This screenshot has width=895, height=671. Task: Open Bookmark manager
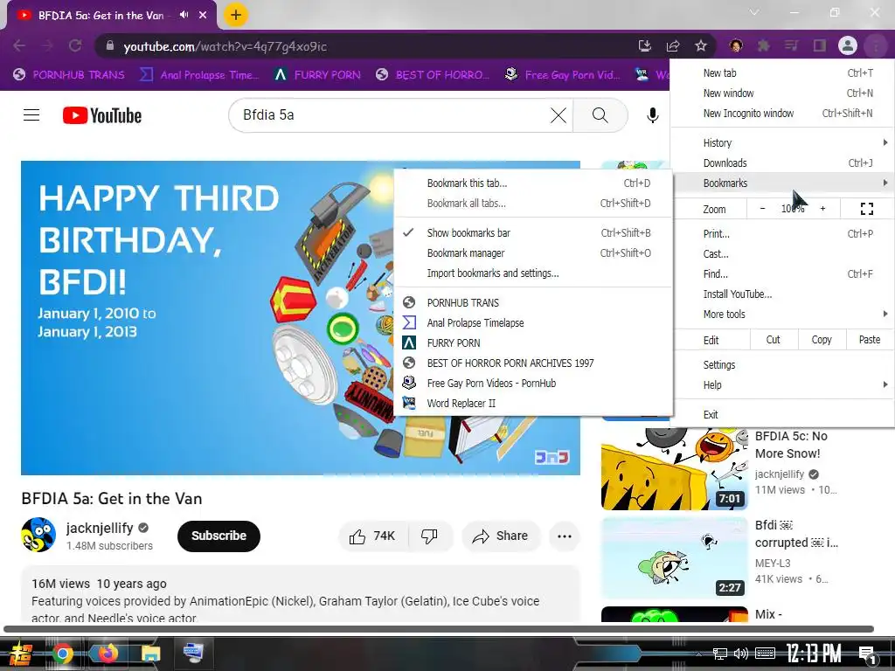click(533, 252)
